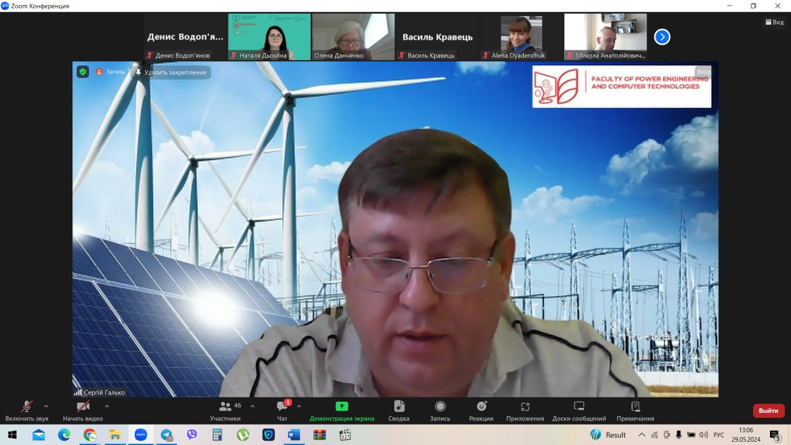
Task: Start screen sharing (Демонстрация экрана)
Action: (x=342, y=411)
